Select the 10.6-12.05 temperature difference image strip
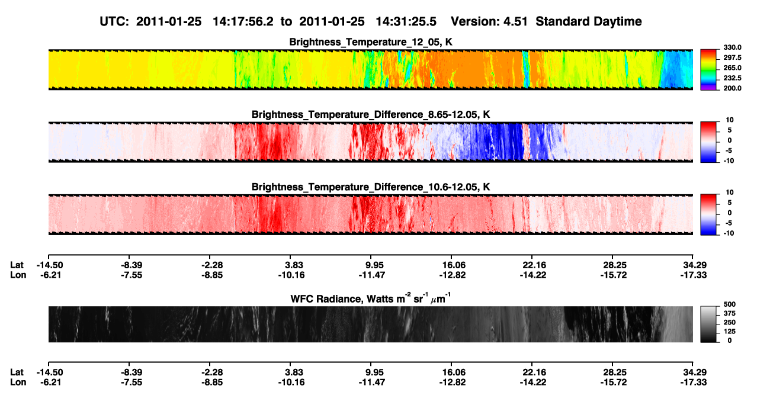770x395 pixels. [370, 214]
